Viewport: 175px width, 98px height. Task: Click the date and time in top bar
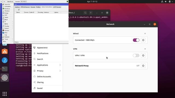(92, 2)
